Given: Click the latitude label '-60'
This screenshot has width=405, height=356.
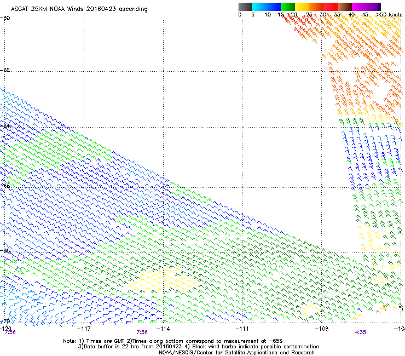Looking at the screenshot, I should (5, 18).
